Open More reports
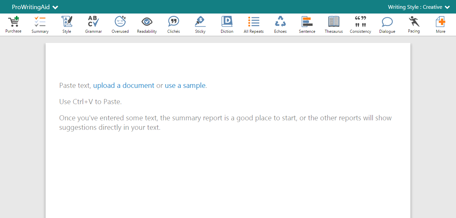The width and height of the screenshot is (456, 218). tap(441, 25)
